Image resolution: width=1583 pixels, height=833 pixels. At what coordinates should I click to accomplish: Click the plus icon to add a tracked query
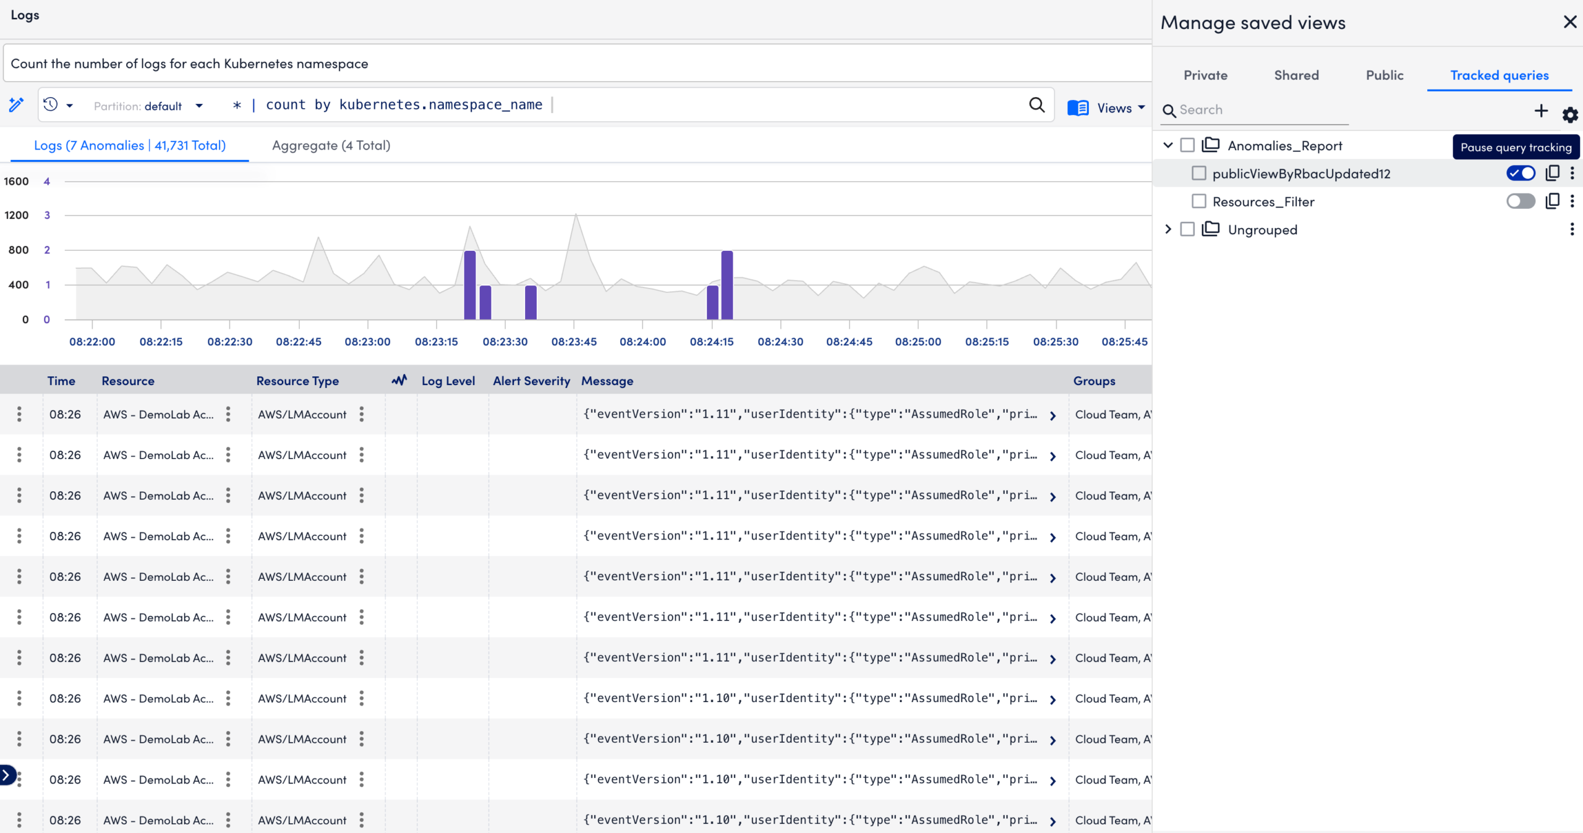click(1542, 111)
